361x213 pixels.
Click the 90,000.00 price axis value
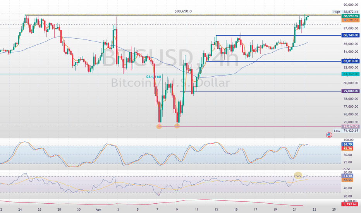351,4
